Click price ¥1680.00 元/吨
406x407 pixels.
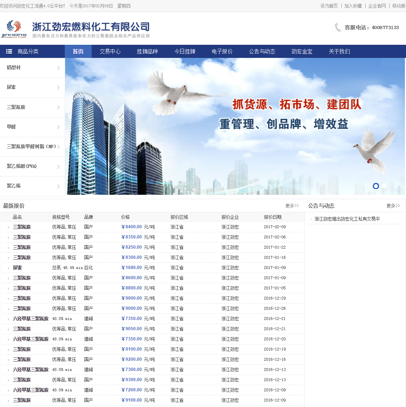click(x=138, y=268)
